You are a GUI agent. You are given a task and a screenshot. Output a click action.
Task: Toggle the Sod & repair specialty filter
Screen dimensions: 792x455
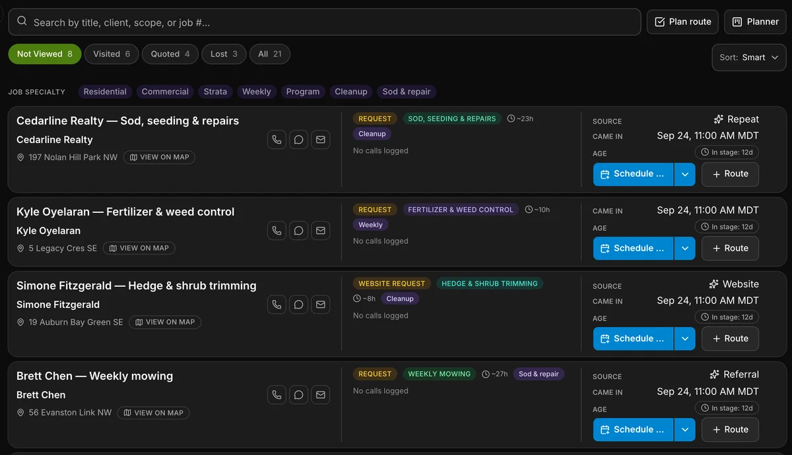coord(407,92)
